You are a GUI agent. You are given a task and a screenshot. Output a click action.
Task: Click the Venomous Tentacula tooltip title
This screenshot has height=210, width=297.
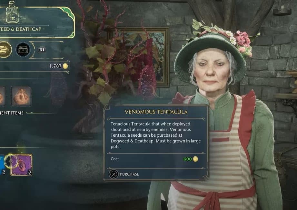tap(156, 112)
